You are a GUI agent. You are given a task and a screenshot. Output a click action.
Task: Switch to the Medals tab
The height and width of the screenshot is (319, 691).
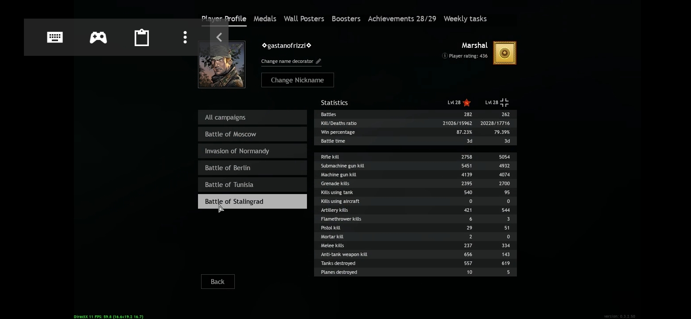(x=265, y=19)
